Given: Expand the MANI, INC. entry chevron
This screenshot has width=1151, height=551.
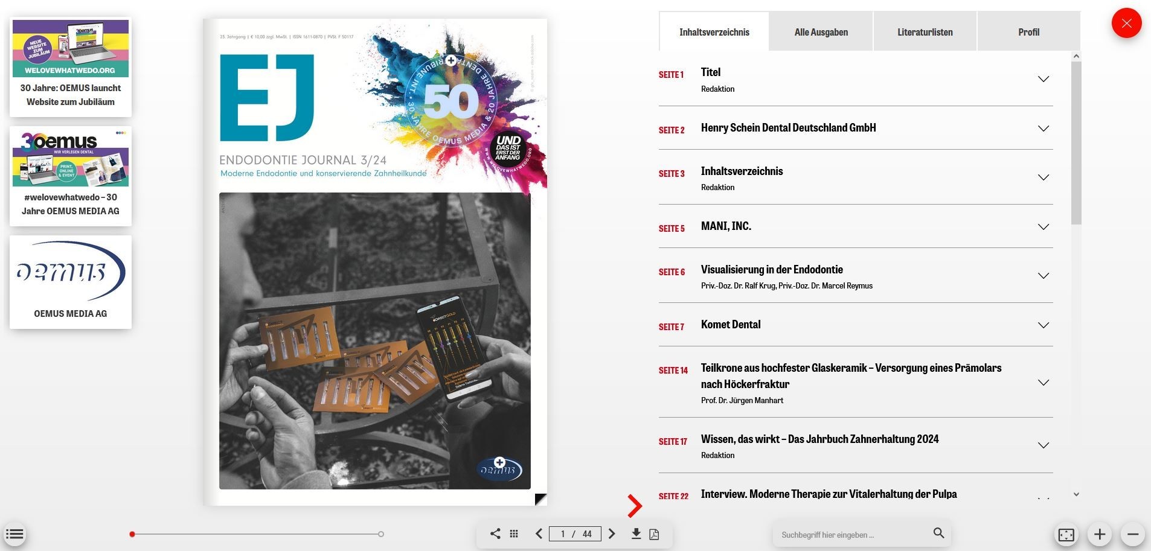Looking at the screenshot, I should click(x=1043, y=227).
